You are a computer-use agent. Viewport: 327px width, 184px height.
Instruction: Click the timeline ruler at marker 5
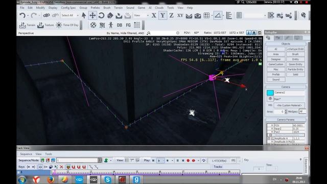[137, 172]
